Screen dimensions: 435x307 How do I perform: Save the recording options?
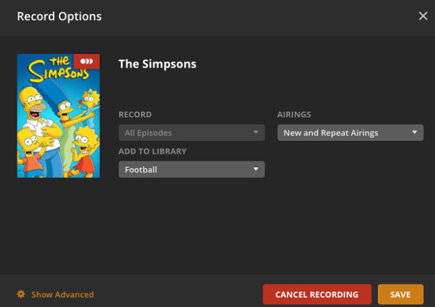point(400,294)
